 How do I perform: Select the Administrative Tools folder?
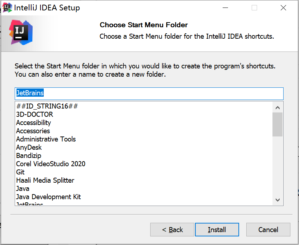46,139
